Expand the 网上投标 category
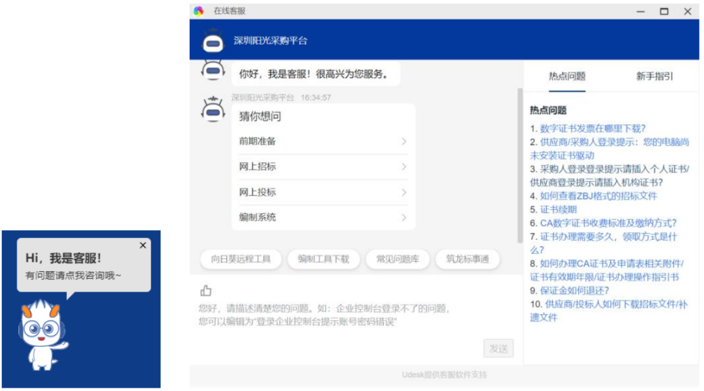This screenshot has height=391, width=704. [x=323, y=192]
